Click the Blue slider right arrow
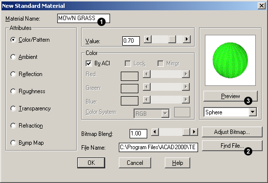This screenshot has height=183, width=268. (x=186, y=100)
